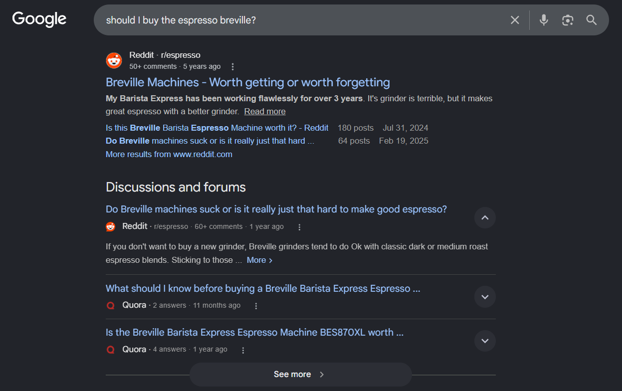Click 'Jul 31, 2024' date text

point(406,128)
